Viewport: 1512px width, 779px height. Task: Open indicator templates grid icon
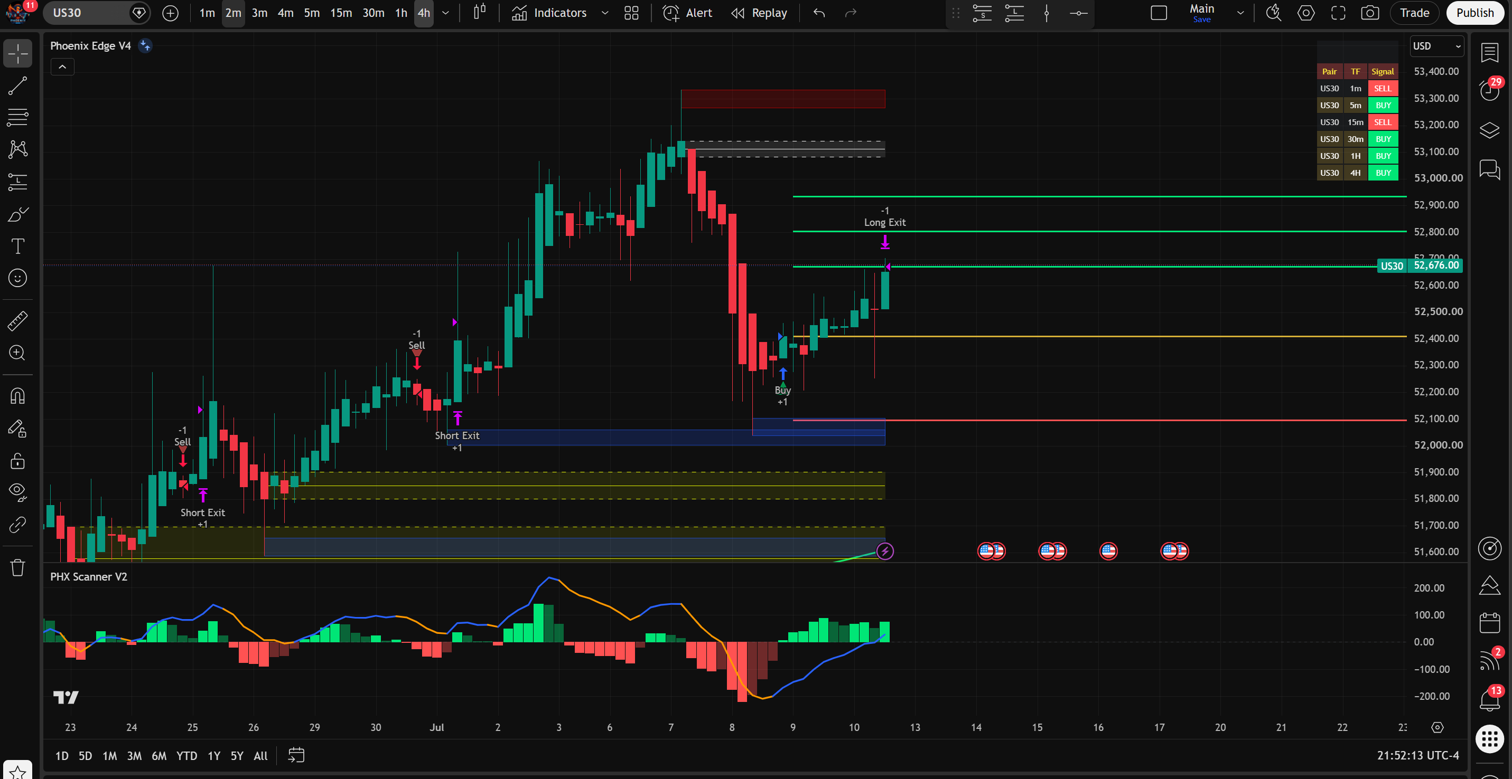[631, 13]
